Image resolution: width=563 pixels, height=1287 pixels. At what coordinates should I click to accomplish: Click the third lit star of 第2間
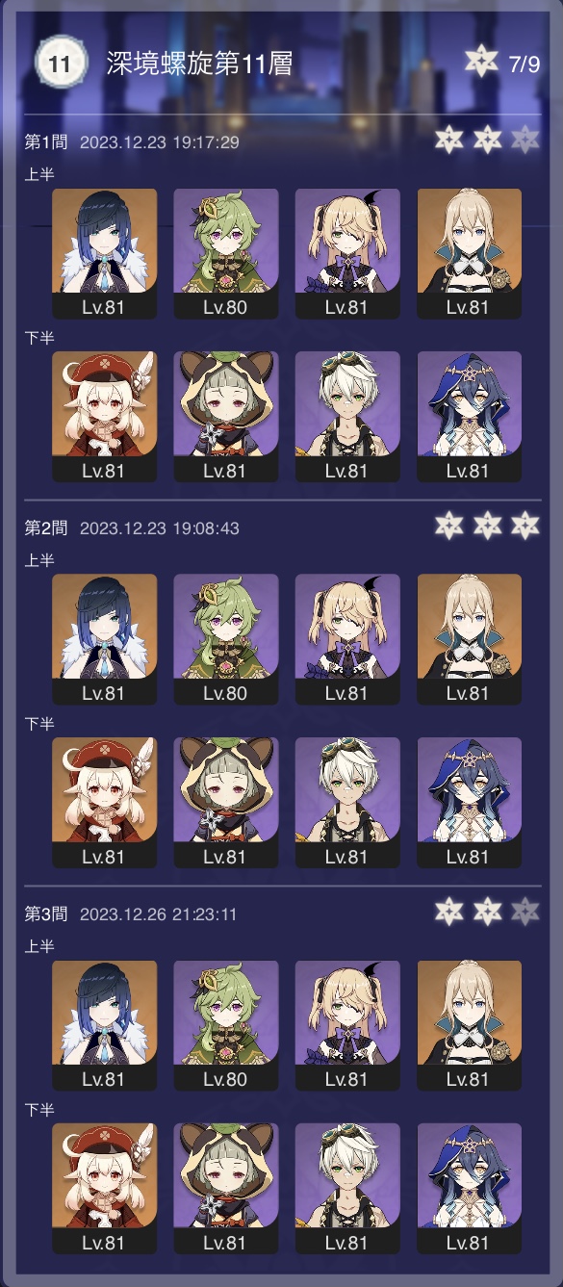(525, 527)
